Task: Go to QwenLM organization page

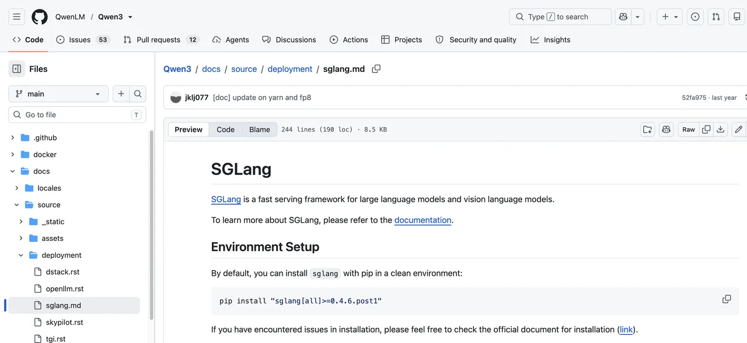Action: (x=70, y=17)
